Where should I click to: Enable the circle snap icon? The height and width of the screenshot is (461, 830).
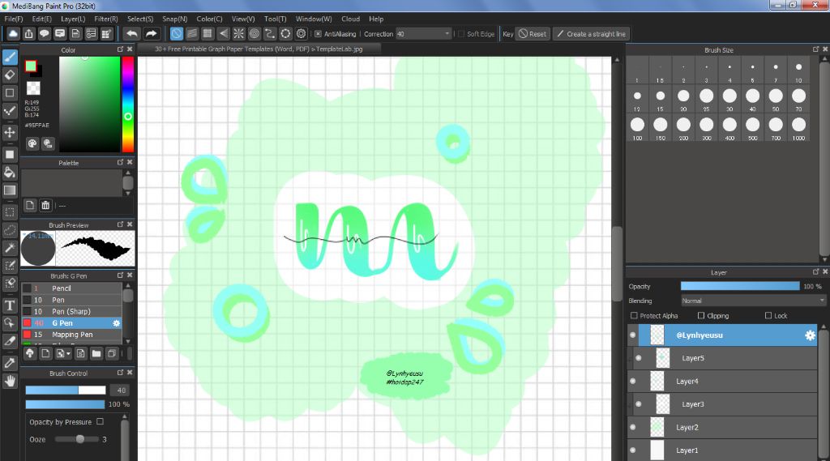tap(254, 34)
